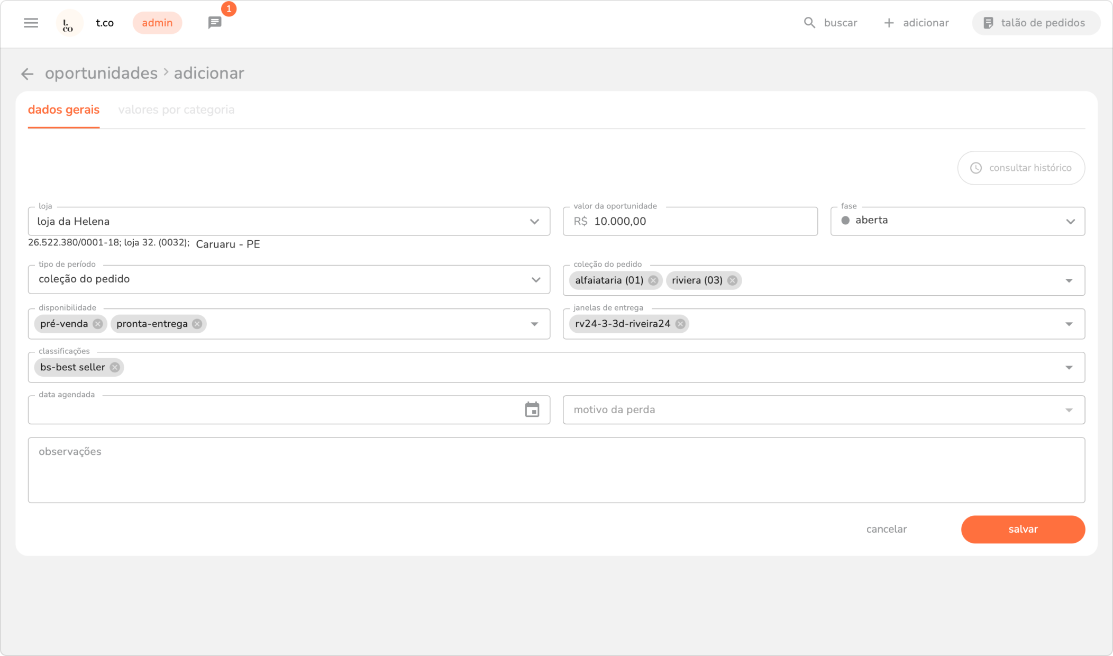The height and width of the screenshot is (656, 1113).
Task: Click the back arrow beside oportunidades
Action: tap(27, 74)
